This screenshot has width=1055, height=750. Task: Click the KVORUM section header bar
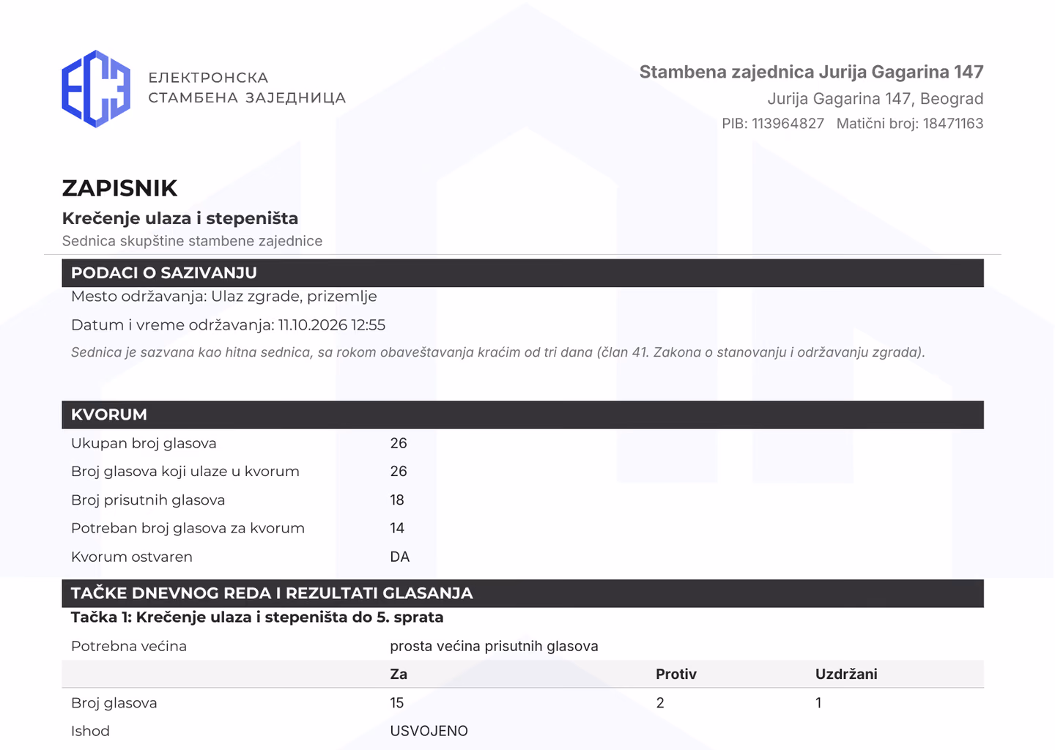[522, 415]
